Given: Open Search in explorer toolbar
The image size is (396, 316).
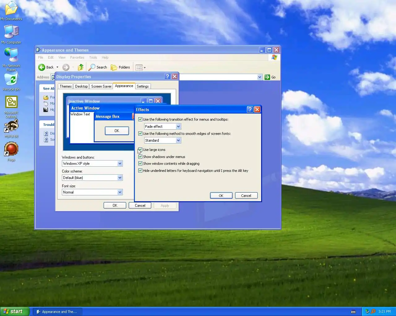Looking at the screenshot, I should pos(98,67).
